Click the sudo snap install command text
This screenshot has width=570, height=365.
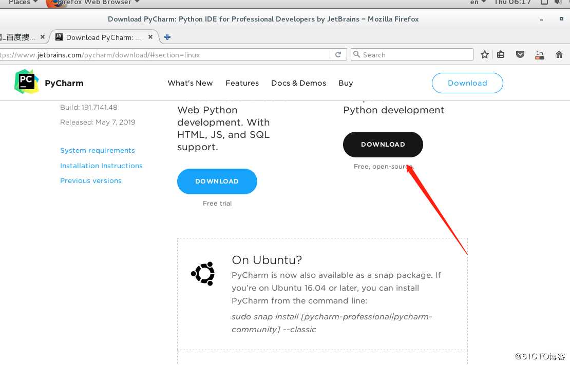(332, 323)
